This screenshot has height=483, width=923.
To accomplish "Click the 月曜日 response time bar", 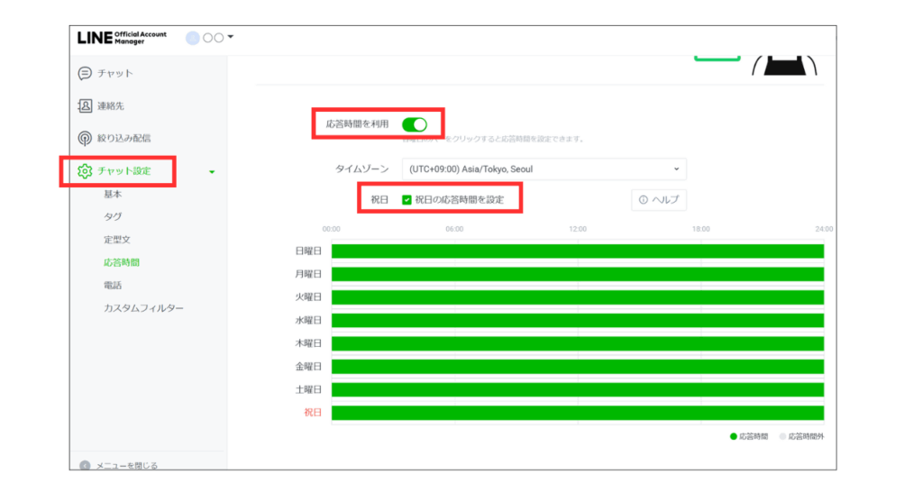I will point(578,275).
